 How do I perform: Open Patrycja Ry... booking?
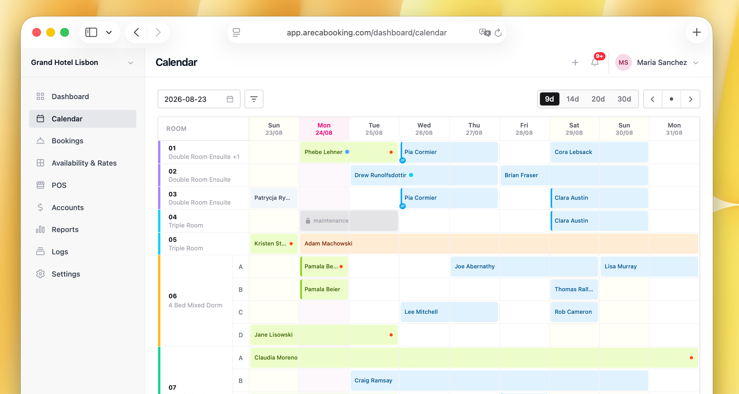(x=274, y=198)
